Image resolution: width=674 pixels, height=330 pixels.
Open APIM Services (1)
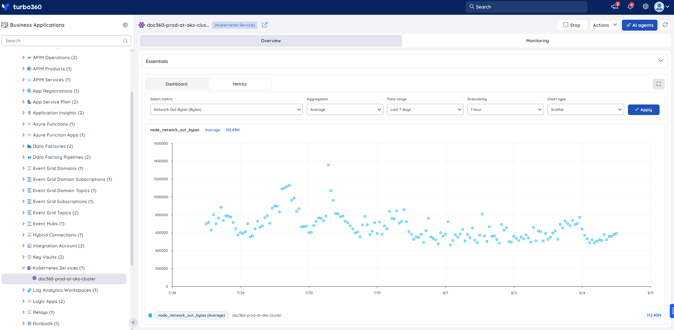[x=52, y=80]
